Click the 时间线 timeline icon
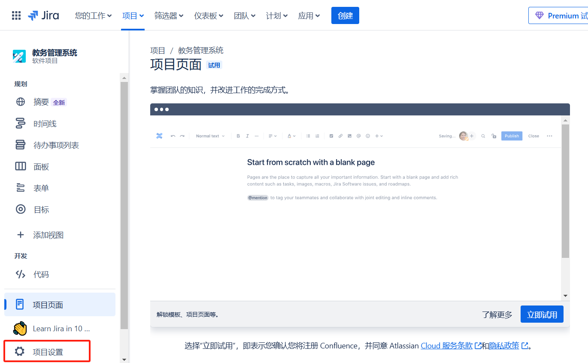This screenshot has height=363, width=588. tap(20, 124)
